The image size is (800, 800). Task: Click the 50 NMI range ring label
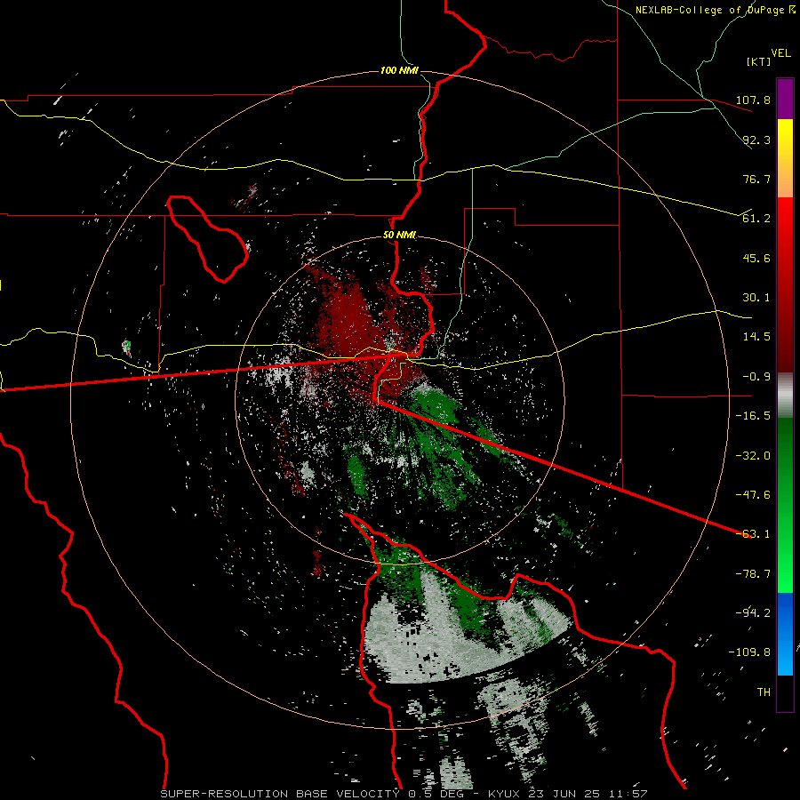tap(399, 236)
